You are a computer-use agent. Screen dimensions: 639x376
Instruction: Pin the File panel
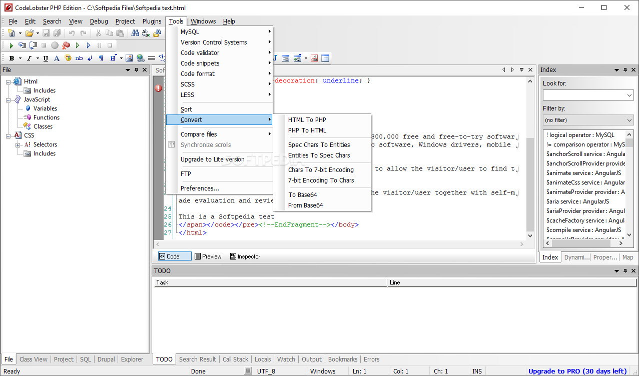pyautogui.click(x=136, y=70)
